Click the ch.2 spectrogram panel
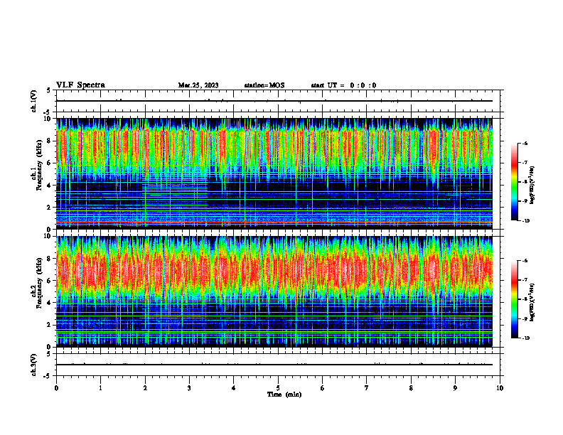This screenshot has height=435, width=563. click(274, 291)
